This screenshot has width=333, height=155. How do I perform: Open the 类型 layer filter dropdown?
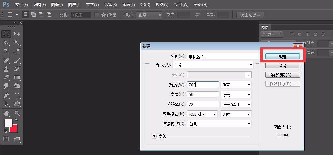pyautogui.click(x=272, y=34)
